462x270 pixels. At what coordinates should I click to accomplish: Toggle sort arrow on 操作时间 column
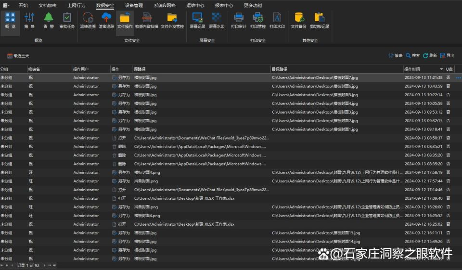pos(441,69)
